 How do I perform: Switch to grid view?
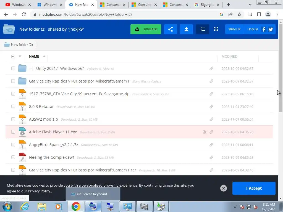[216, 29]
